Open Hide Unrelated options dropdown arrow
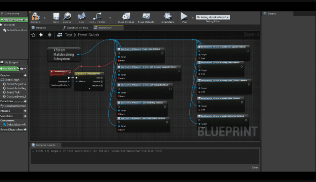Viewport: 316px width, 182px height. (110, 18)
